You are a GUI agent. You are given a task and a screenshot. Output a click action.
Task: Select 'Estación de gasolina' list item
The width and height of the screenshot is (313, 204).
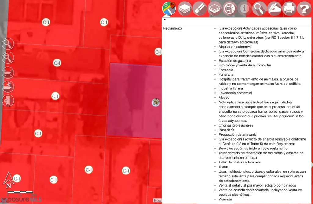coord(235,61)
